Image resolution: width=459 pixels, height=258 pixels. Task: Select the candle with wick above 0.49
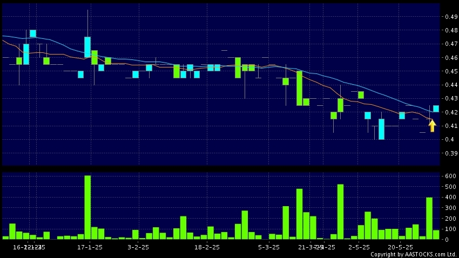point(87,47)
